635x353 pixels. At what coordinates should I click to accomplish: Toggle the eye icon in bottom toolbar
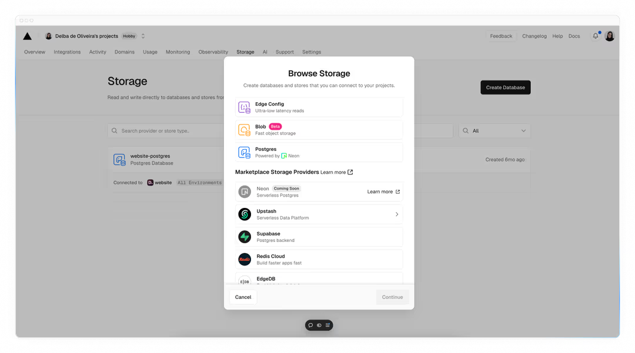tap(319, 325)
